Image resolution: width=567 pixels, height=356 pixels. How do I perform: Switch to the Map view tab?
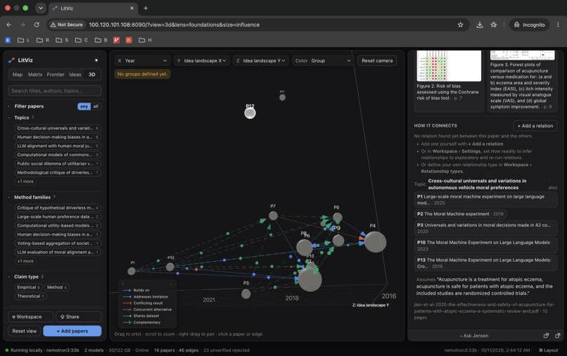click(18, 75)
